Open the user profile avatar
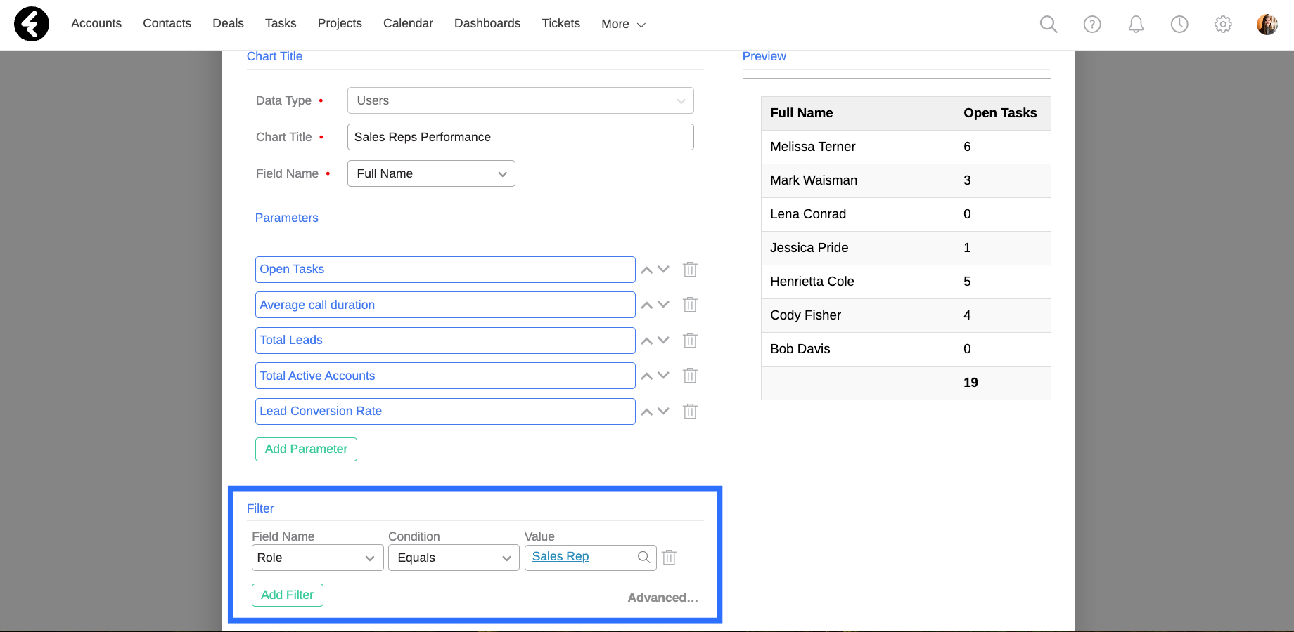This screenshot has height=632, width=1294. coord(1267,24)
